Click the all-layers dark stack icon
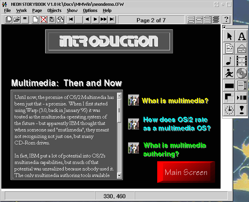This screenshot has width=249, height=202. click(215, 20)
